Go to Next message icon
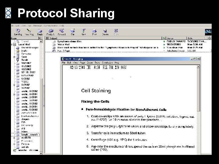 click(84, 31)
